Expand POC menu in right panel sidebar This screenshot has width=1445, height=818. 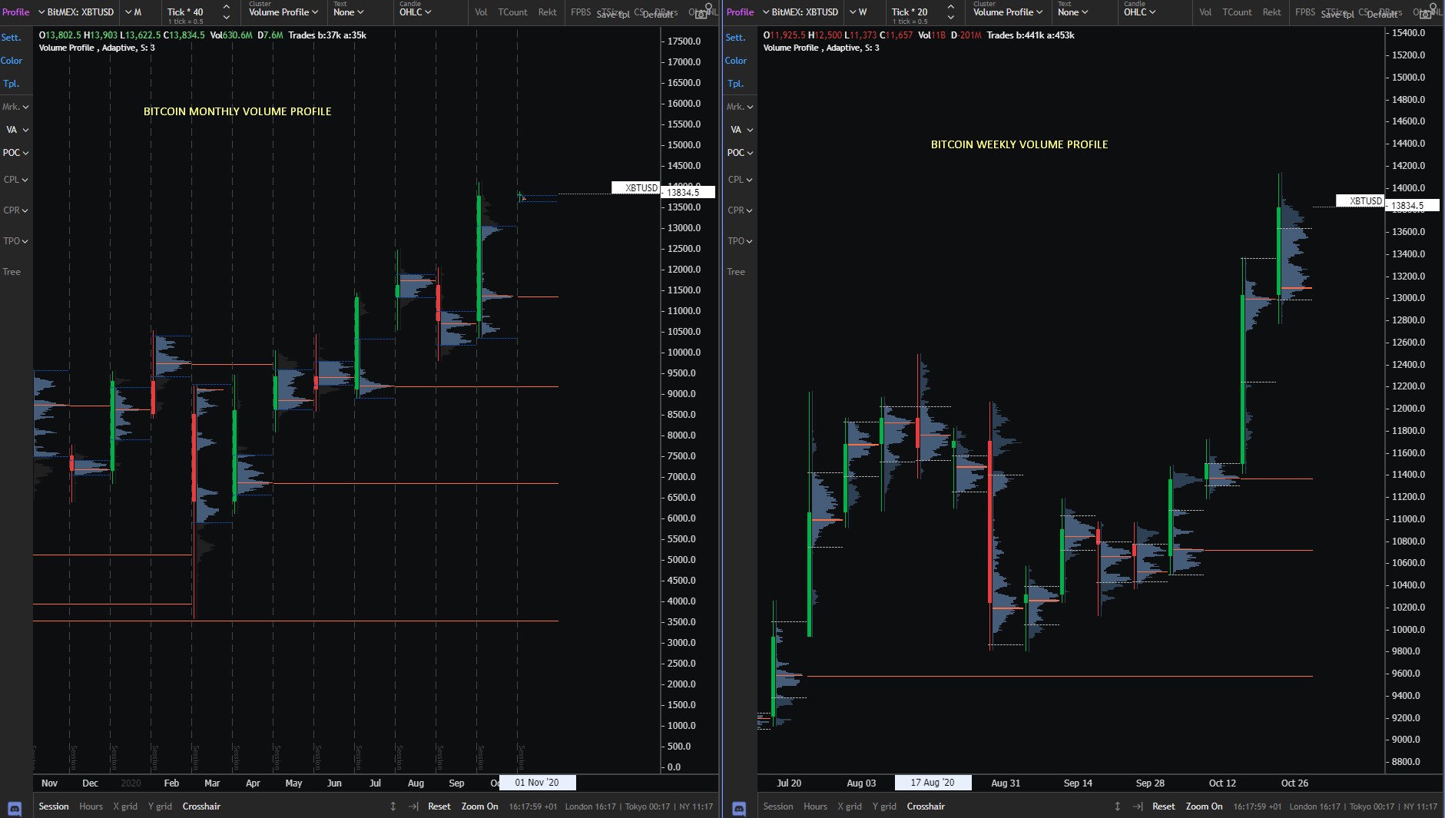tap(740, 153)
